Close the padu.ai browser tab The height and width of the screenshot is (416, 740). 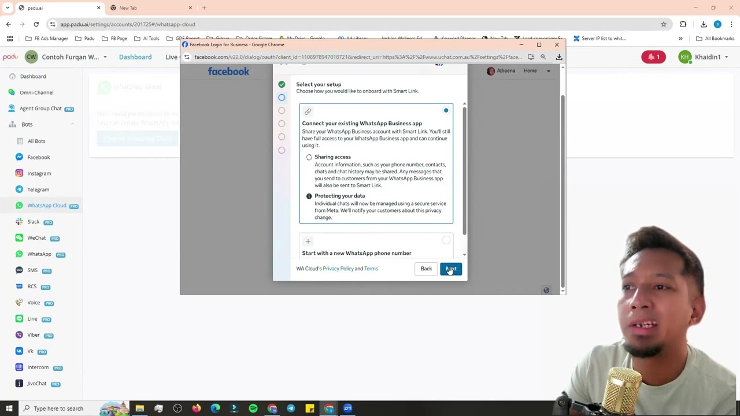coord(98,8)
